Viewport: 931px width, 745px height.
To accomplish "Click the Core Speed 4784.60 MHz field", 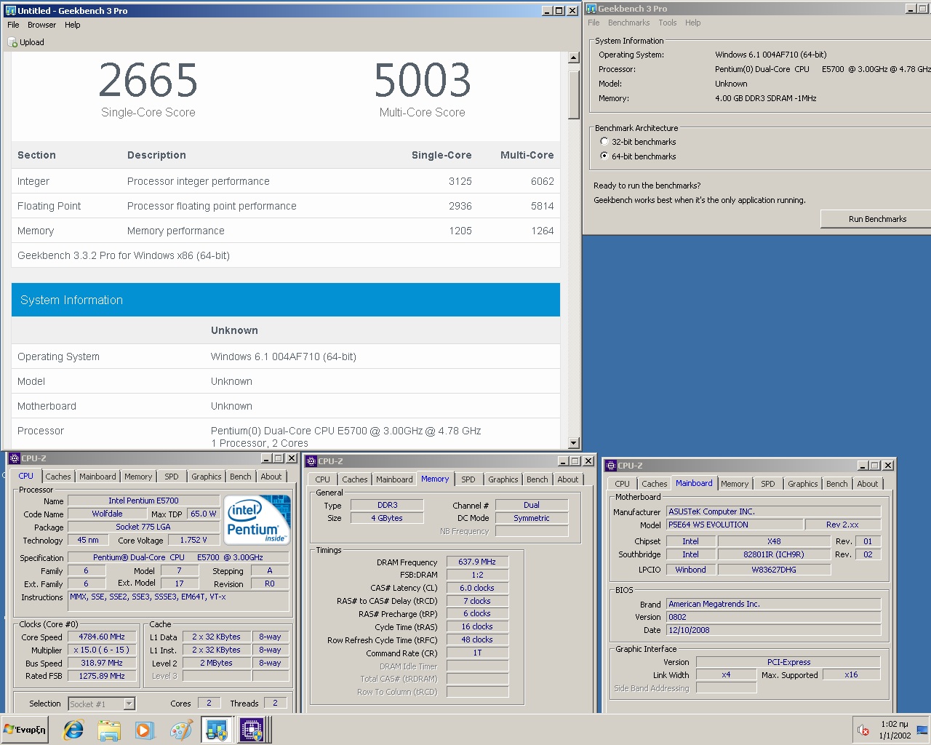I will click(x=102, y=637).
